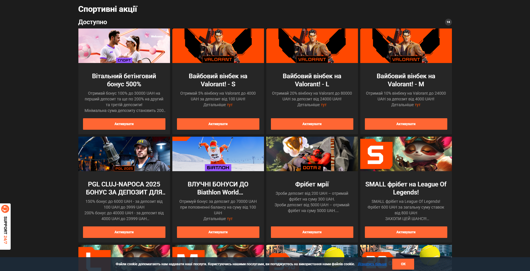Click the ВЛУЧНІ БОНУСИ ДО Biathlon World title

click(218, 188)
